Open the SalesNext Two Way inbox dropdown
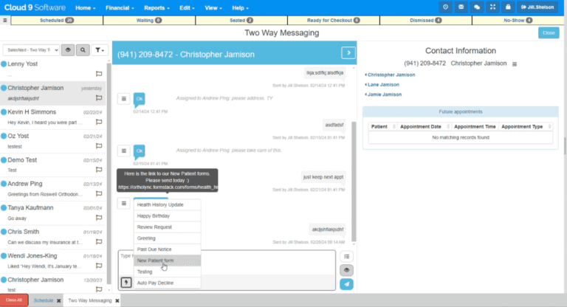Viewport: 567px width, 307px height. [31, 50]
